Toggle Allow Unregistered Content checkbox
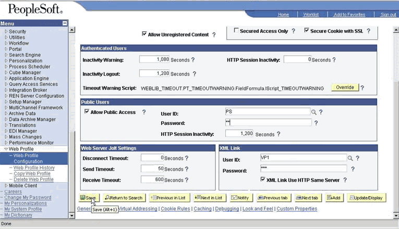Viewport: 399px width, 229px height. coord(144,34)
